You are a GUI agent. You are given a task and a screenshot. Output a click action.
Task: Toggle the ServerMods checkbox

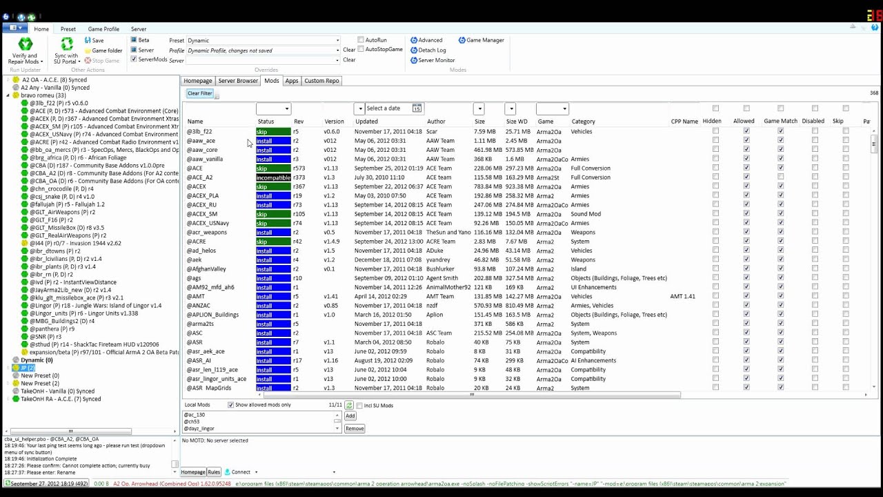pos(134,59)
